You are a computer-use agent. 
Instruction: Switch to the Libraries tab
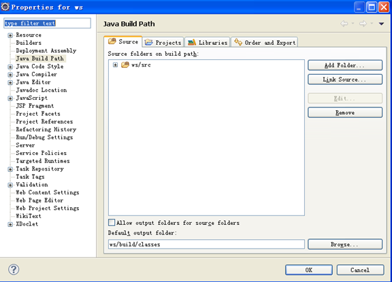coord(208,43)
